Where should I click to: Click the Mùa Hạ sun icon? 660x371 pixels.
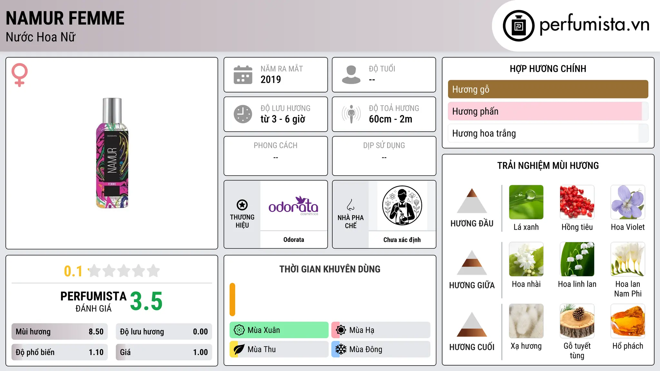341,330
